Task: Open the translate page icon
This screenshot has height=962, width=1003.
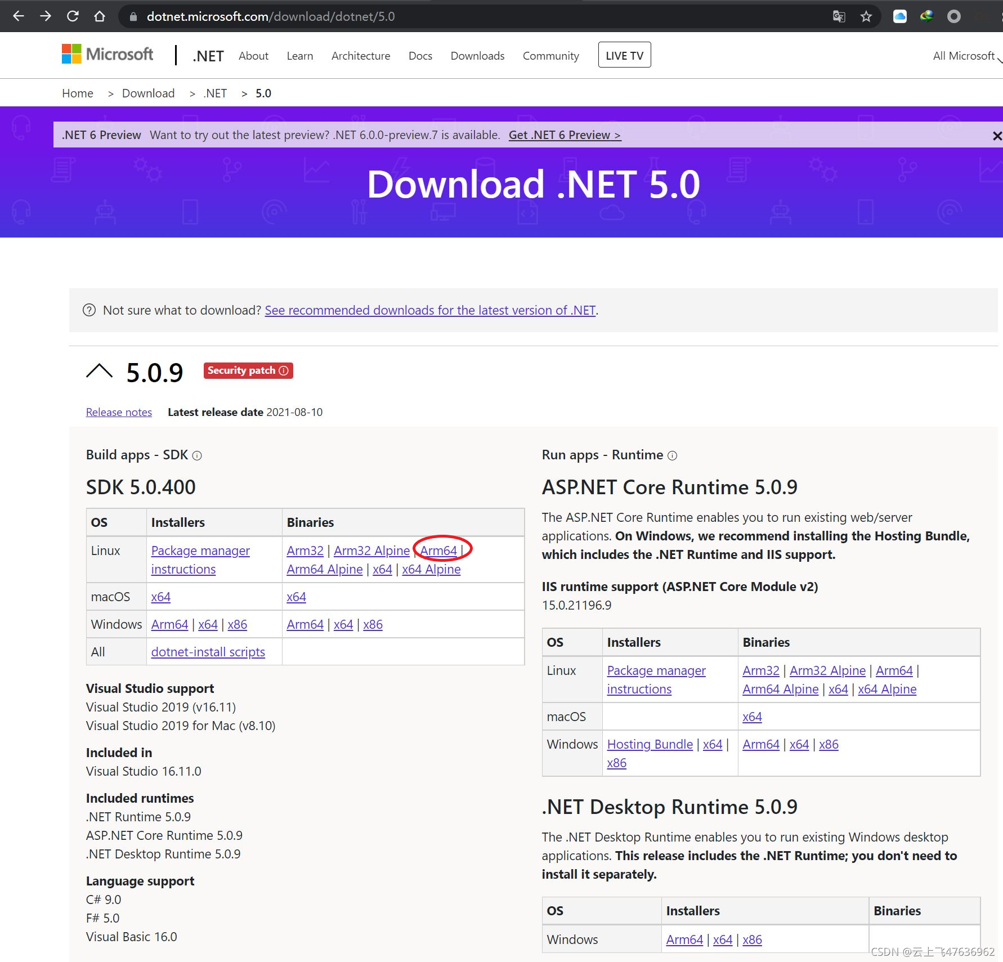Action: tap(839, 16)
